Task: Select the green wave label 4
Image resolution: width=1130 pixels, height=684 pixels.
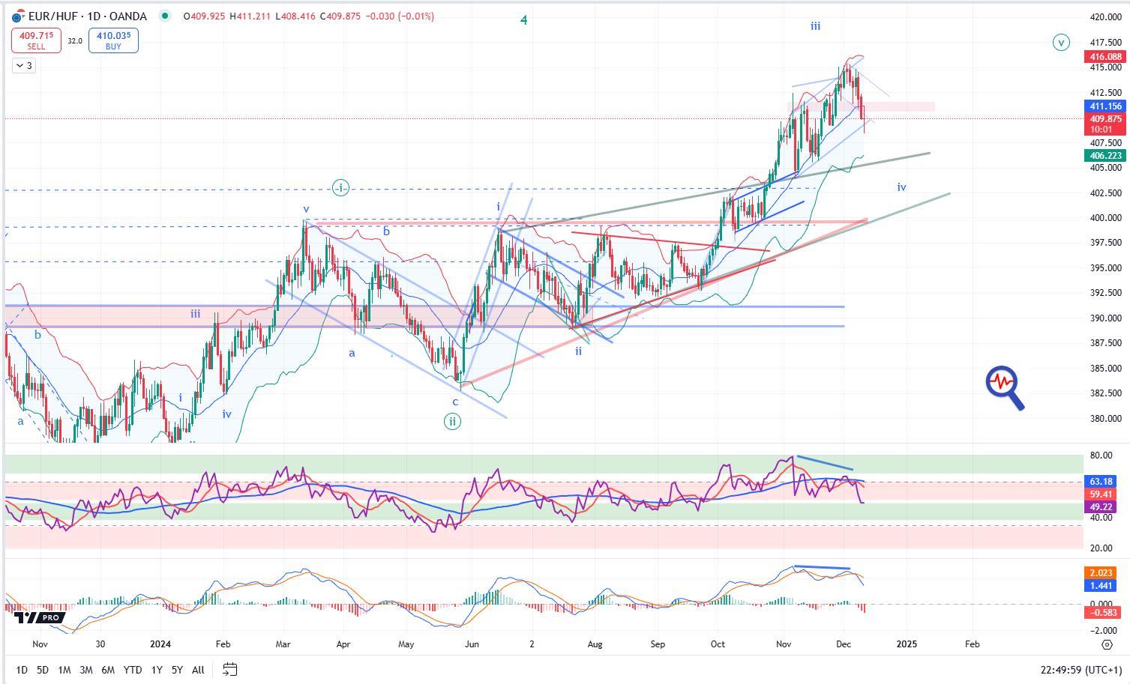Action: coord(524,20)
